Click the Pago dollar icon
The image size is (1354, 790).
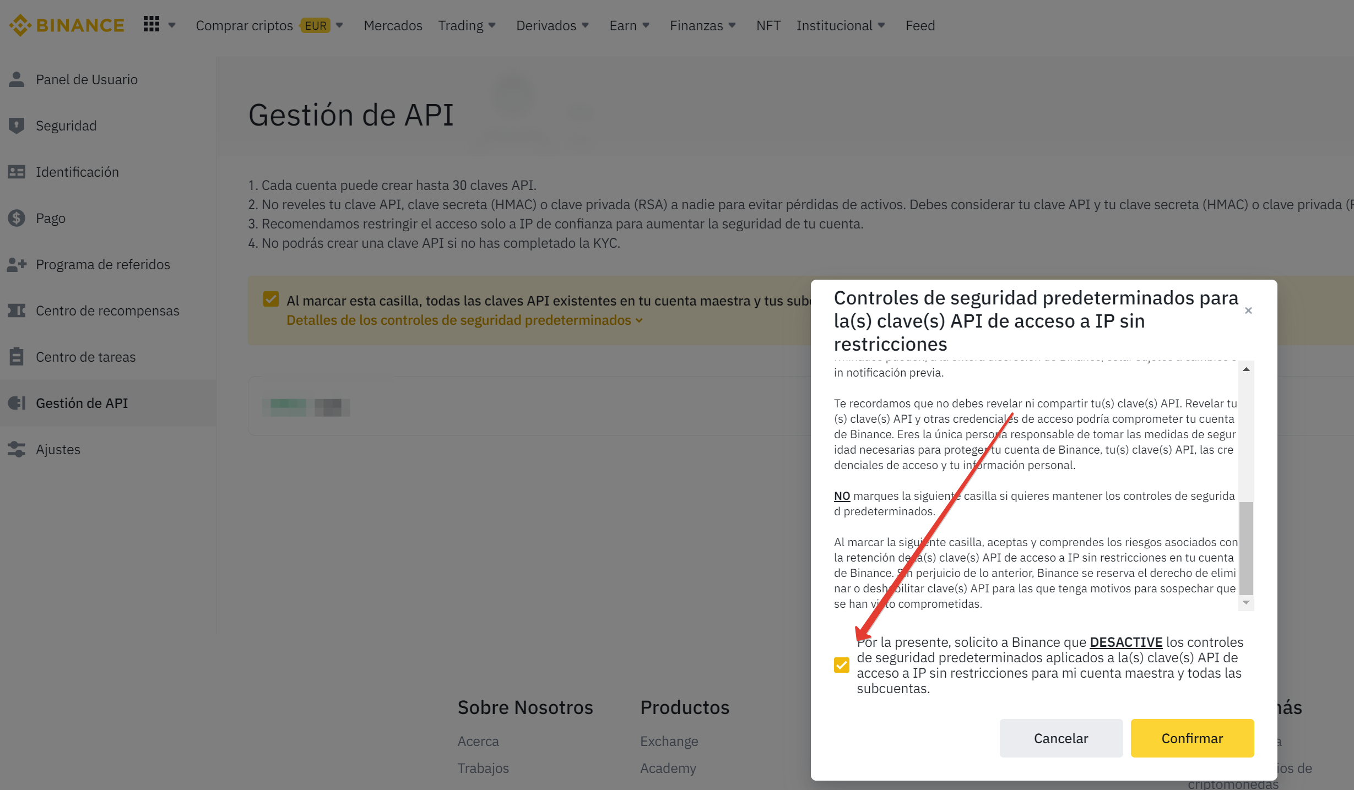17,218
